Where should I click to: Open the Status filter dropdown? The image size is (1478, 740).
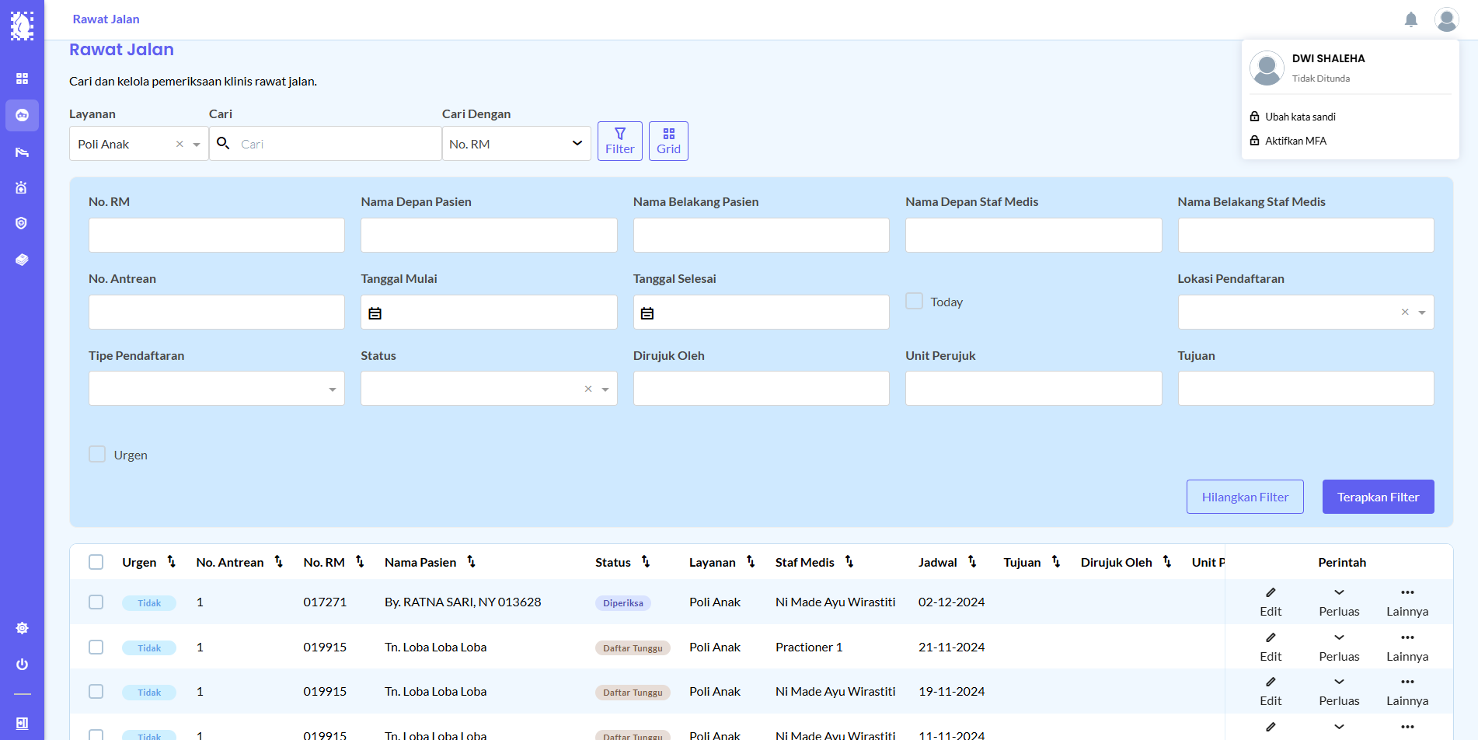[605, 389]
